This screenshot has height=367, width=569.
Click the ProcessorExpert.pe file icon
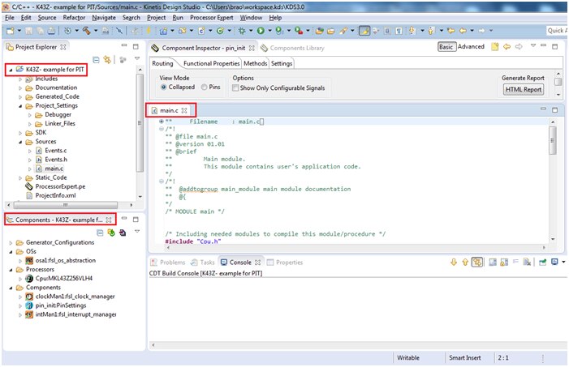point(29,186)
